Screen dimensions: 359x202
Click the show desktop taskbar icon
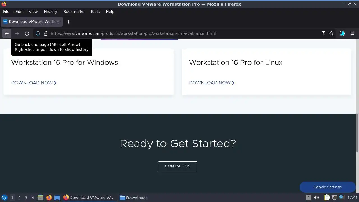(x=57, y=198)
